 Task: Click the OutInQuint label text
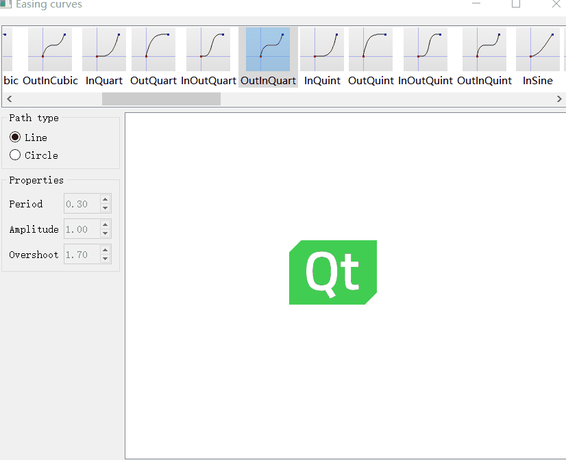pos(484,80)
